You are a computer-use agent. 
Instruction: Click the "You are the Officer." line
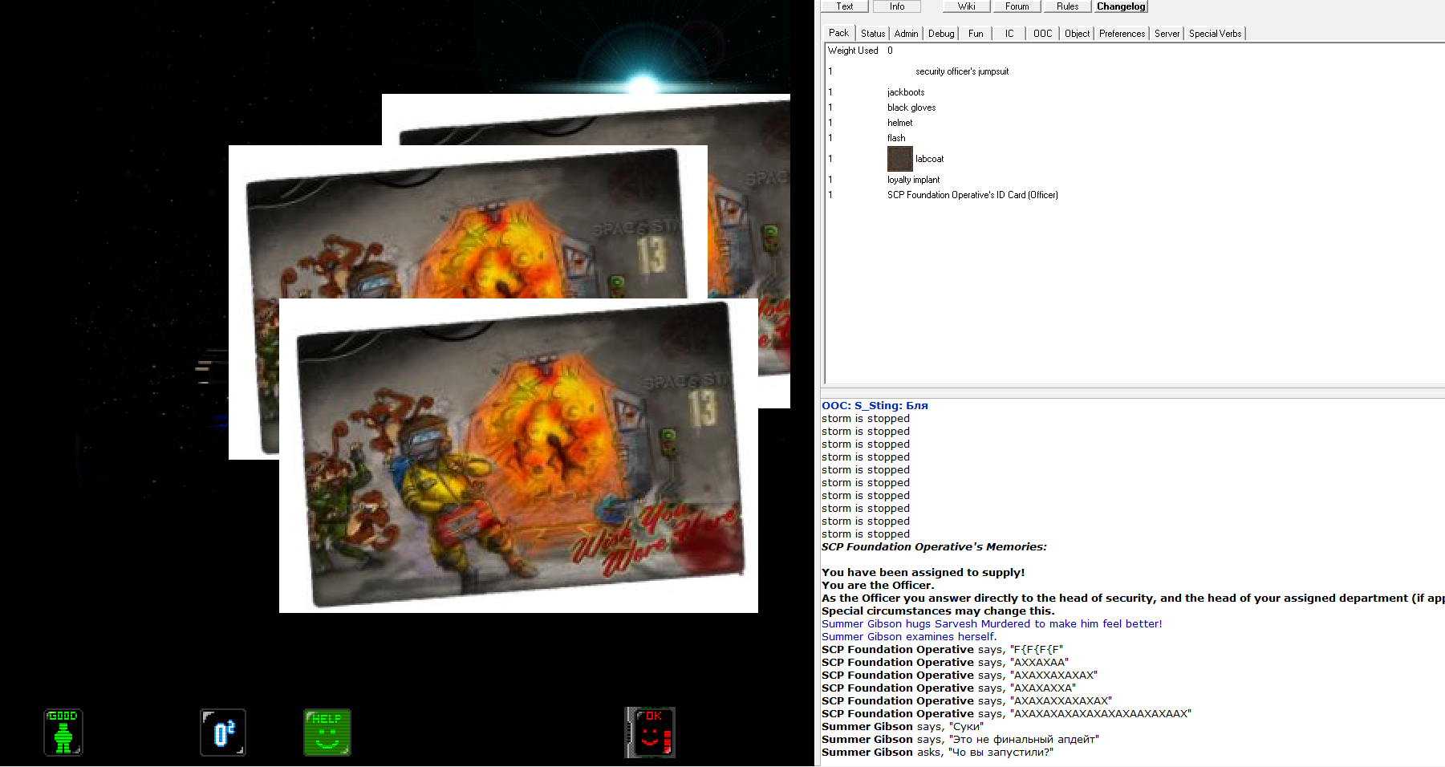[x=878, y=586]
